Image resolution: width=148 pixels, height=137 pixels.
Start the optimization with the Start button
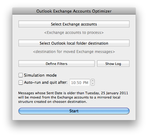(74, 111)
